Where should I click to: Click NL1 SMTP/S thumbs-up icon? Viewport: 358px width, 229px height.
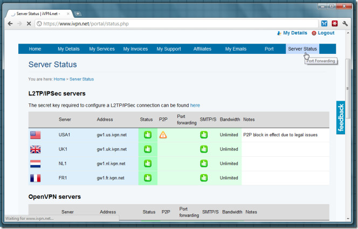pos(204,164)
